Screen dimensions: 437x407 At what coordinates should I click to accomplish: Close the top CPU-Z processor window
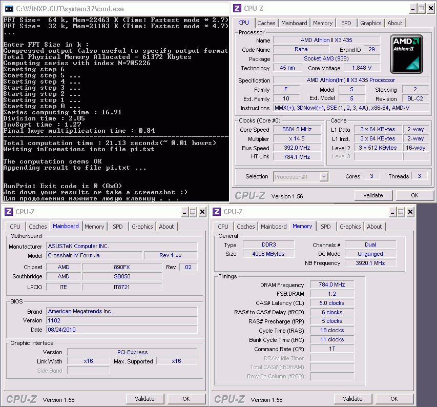point(430,9)
